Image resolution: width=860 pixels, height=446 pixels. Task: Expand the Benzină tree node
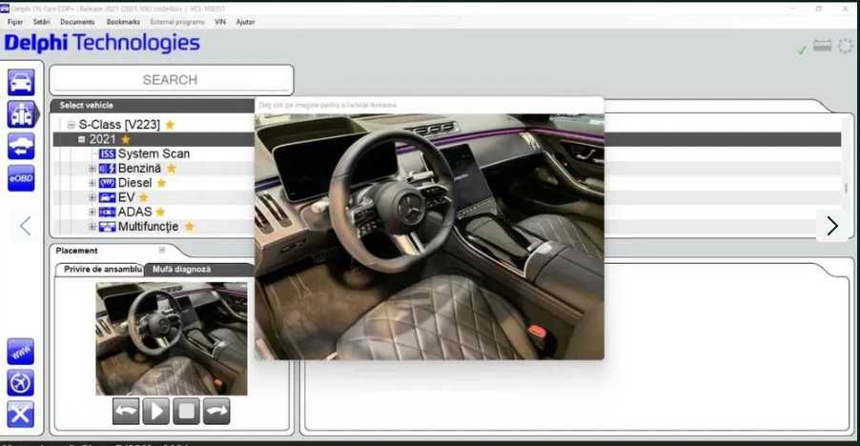tap(92, 169)
